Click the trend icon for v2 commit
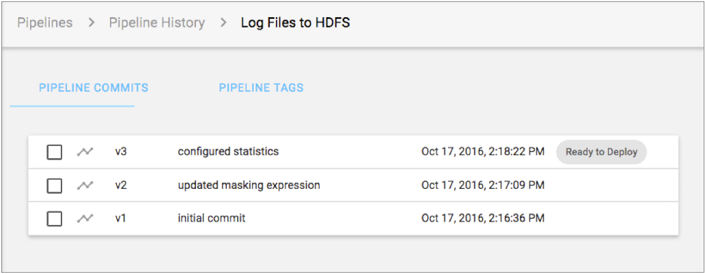The width and height of the screenshot is (705, 274). click(85, 185)
